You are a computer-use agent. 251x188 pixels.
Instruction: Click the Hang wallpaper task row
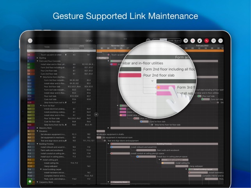pyautogui.click(x=52, y=166)
